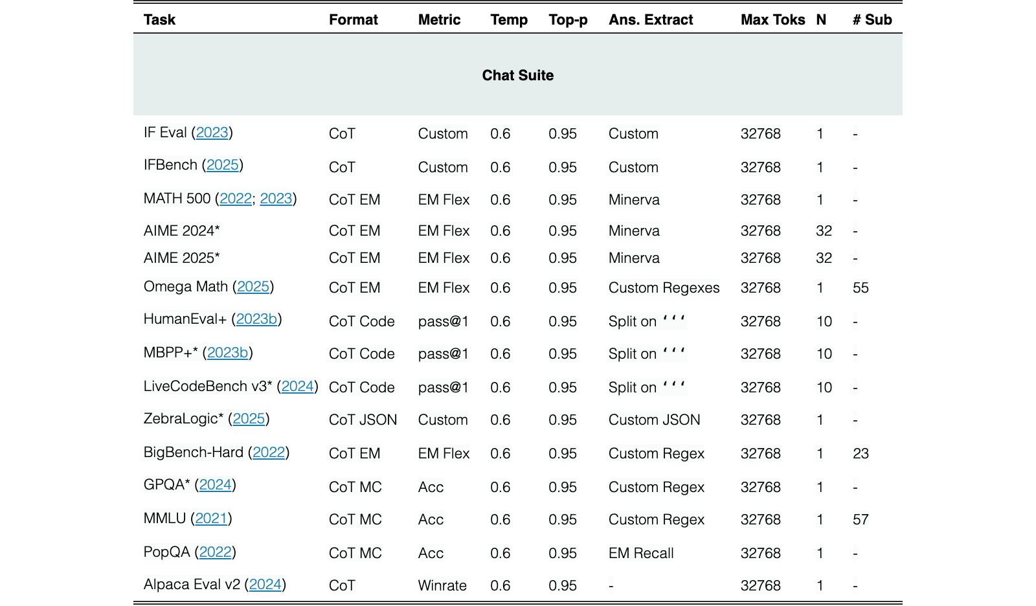Click the Winrate metric cell
Viewport: 1036px width, 606px height.
(x=442, y=586)
